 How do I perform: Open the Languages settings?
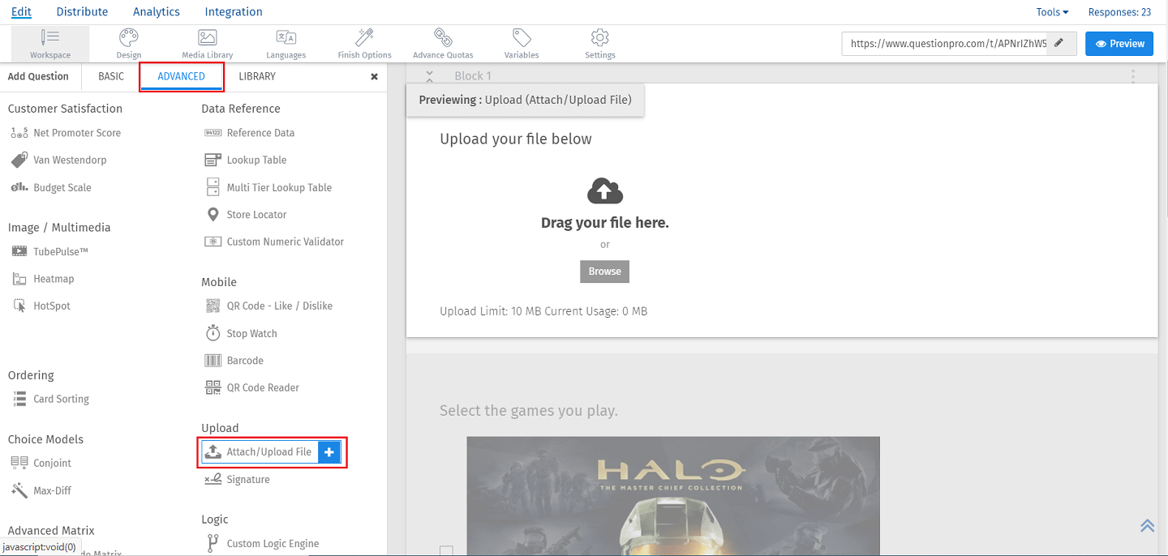[286, 43]
